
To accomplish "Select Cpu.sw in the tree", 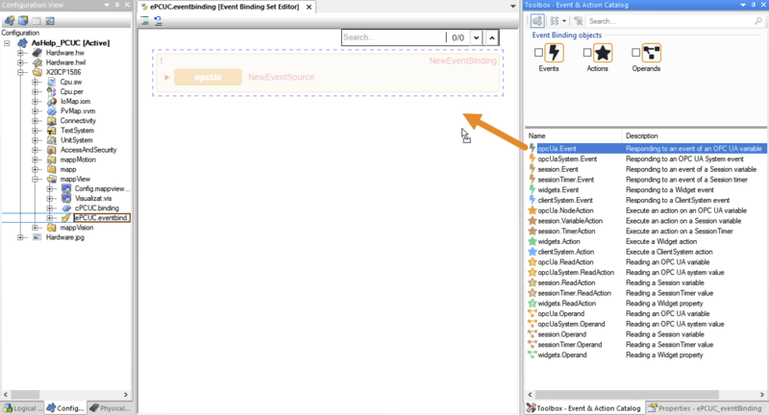I will [71, 82].
